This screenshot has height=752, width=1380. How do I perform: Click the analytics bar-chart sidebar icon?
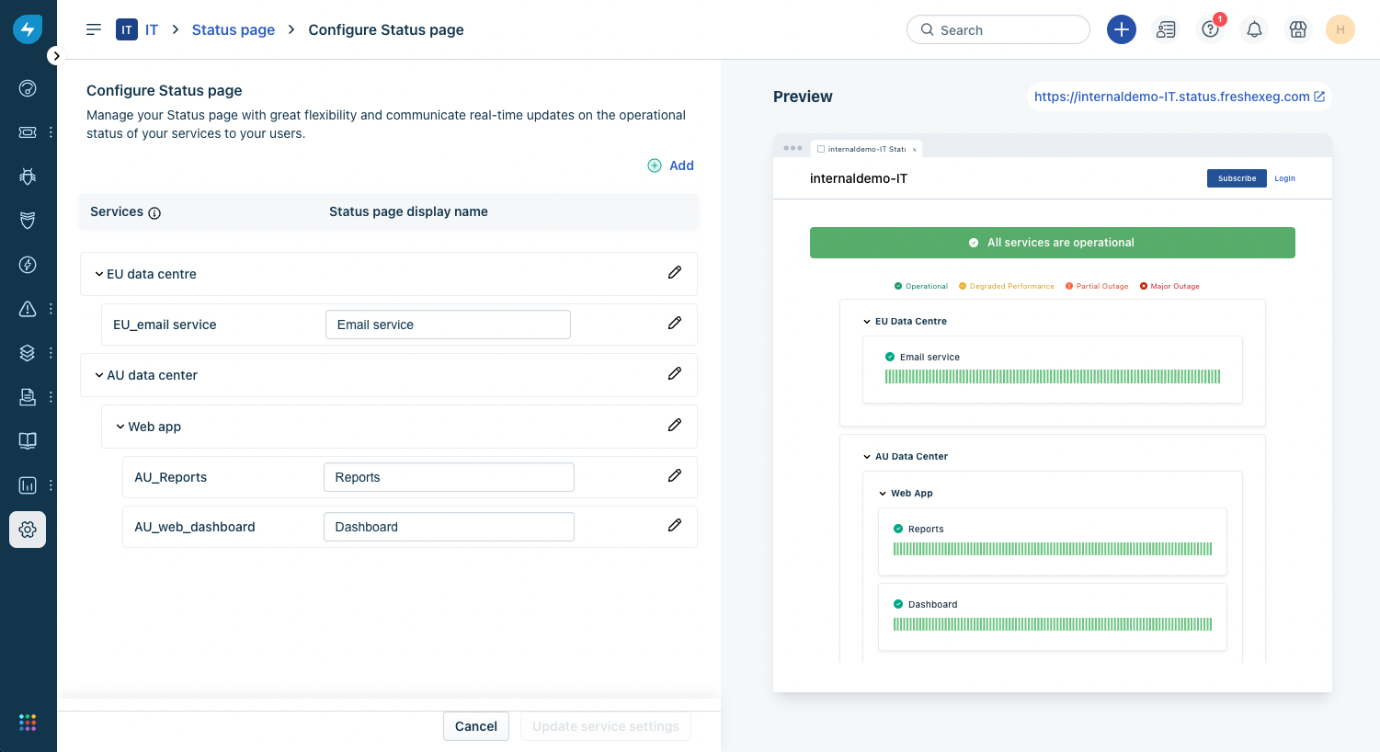(x=27, y=484)
